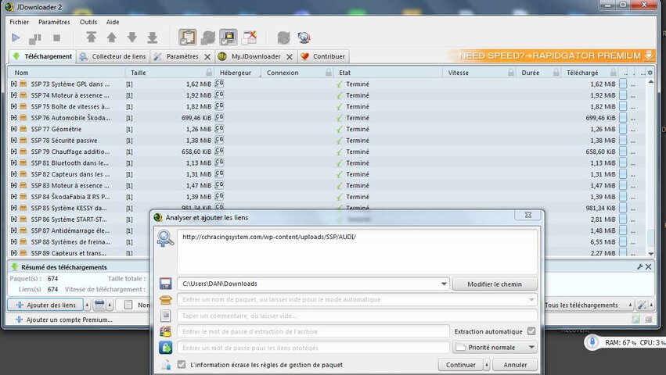
Task: Click Ajouter des liens button
Action: pyautogui.click(x=46, y=305)
